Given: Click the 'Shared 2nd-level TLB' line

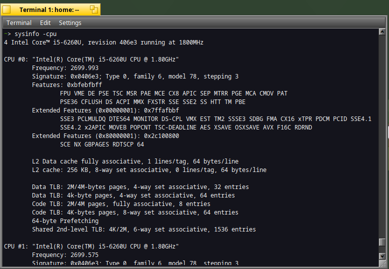Looking at the screenshot, I should point(144,229).
